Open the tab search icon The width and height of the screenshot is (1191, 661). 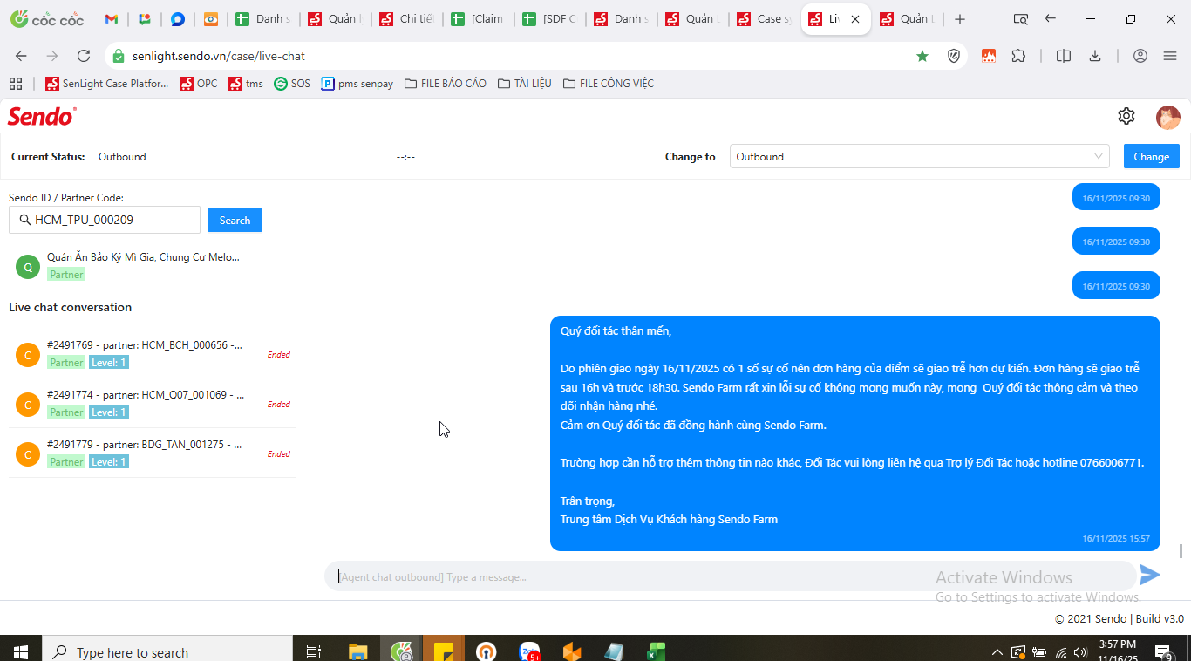pyautogui.click(x=1021, y=19)
